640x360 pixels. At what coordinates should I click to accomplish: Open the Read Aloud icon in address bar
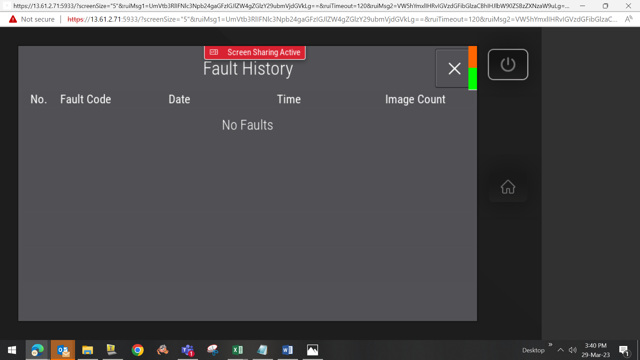tap(628, 19)
